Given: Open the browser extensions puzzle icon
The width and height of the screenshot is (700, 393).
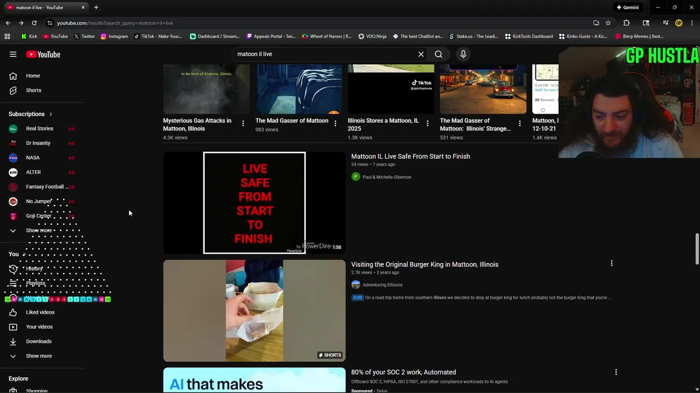Looking at the screenshot, I should coord(626,23).
